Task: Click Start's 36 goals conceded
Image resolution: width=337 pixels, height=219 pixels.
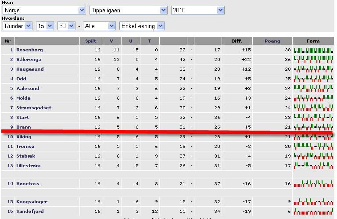Action: (217, 118)
